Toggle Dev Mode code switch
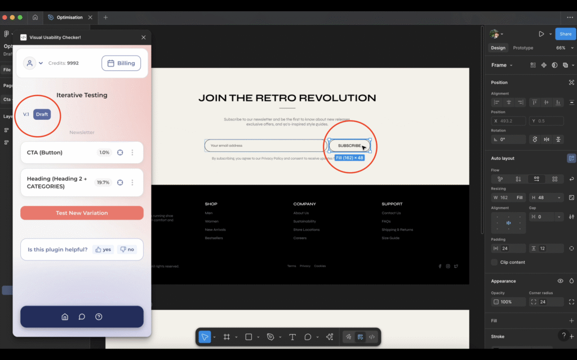The height and width of the screenshot is (360, 577). point(371,337)
